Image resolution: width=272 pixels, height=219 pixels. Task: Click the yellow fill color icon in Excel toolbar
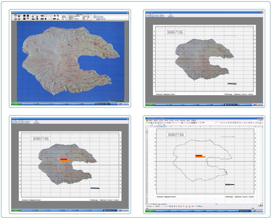click(x=257, y=123)
